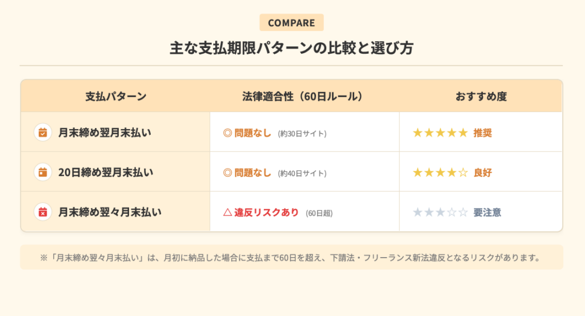Click the five-star rating next to 推奨
The width and height of the screenshot is (585, 316).
[x=440, y=133]
